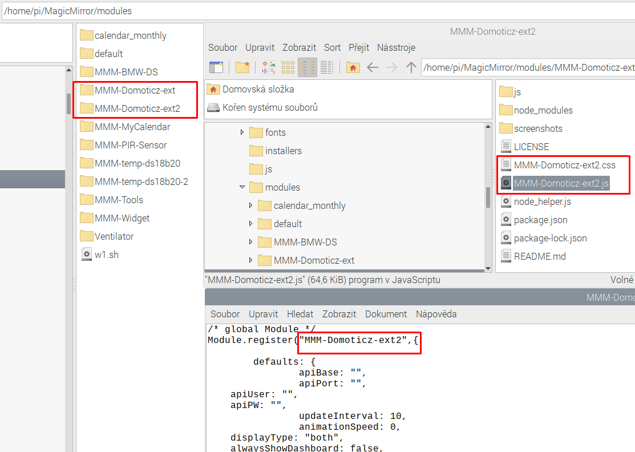Select the MMM-Tools folder

tap(112, 200)
